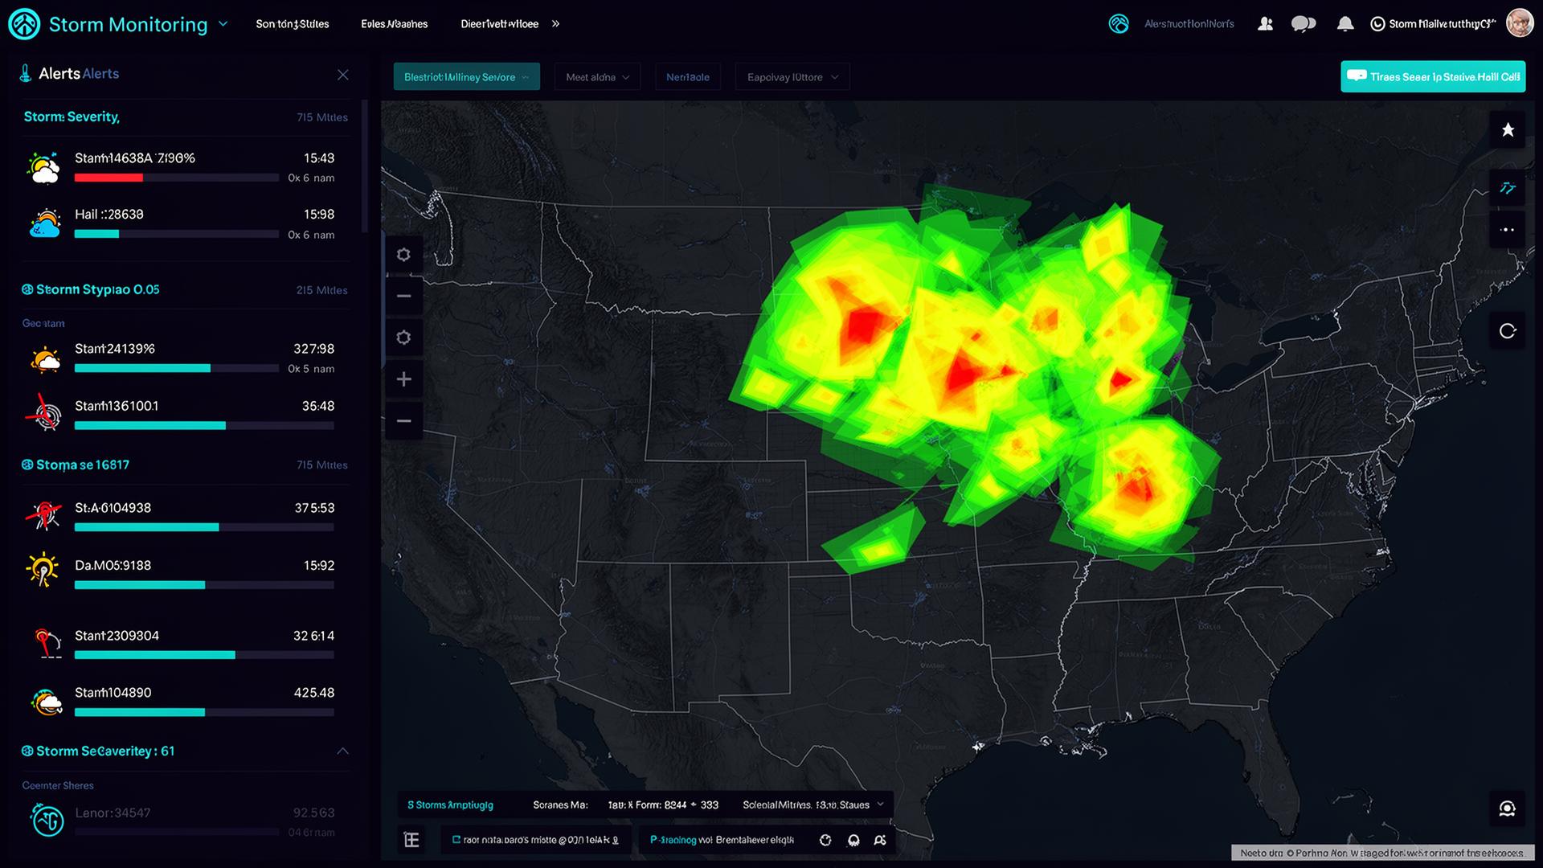Click the star icon on the right map panel
Viewport: 1543px width, 868px height.
(x=1508, y=129)
